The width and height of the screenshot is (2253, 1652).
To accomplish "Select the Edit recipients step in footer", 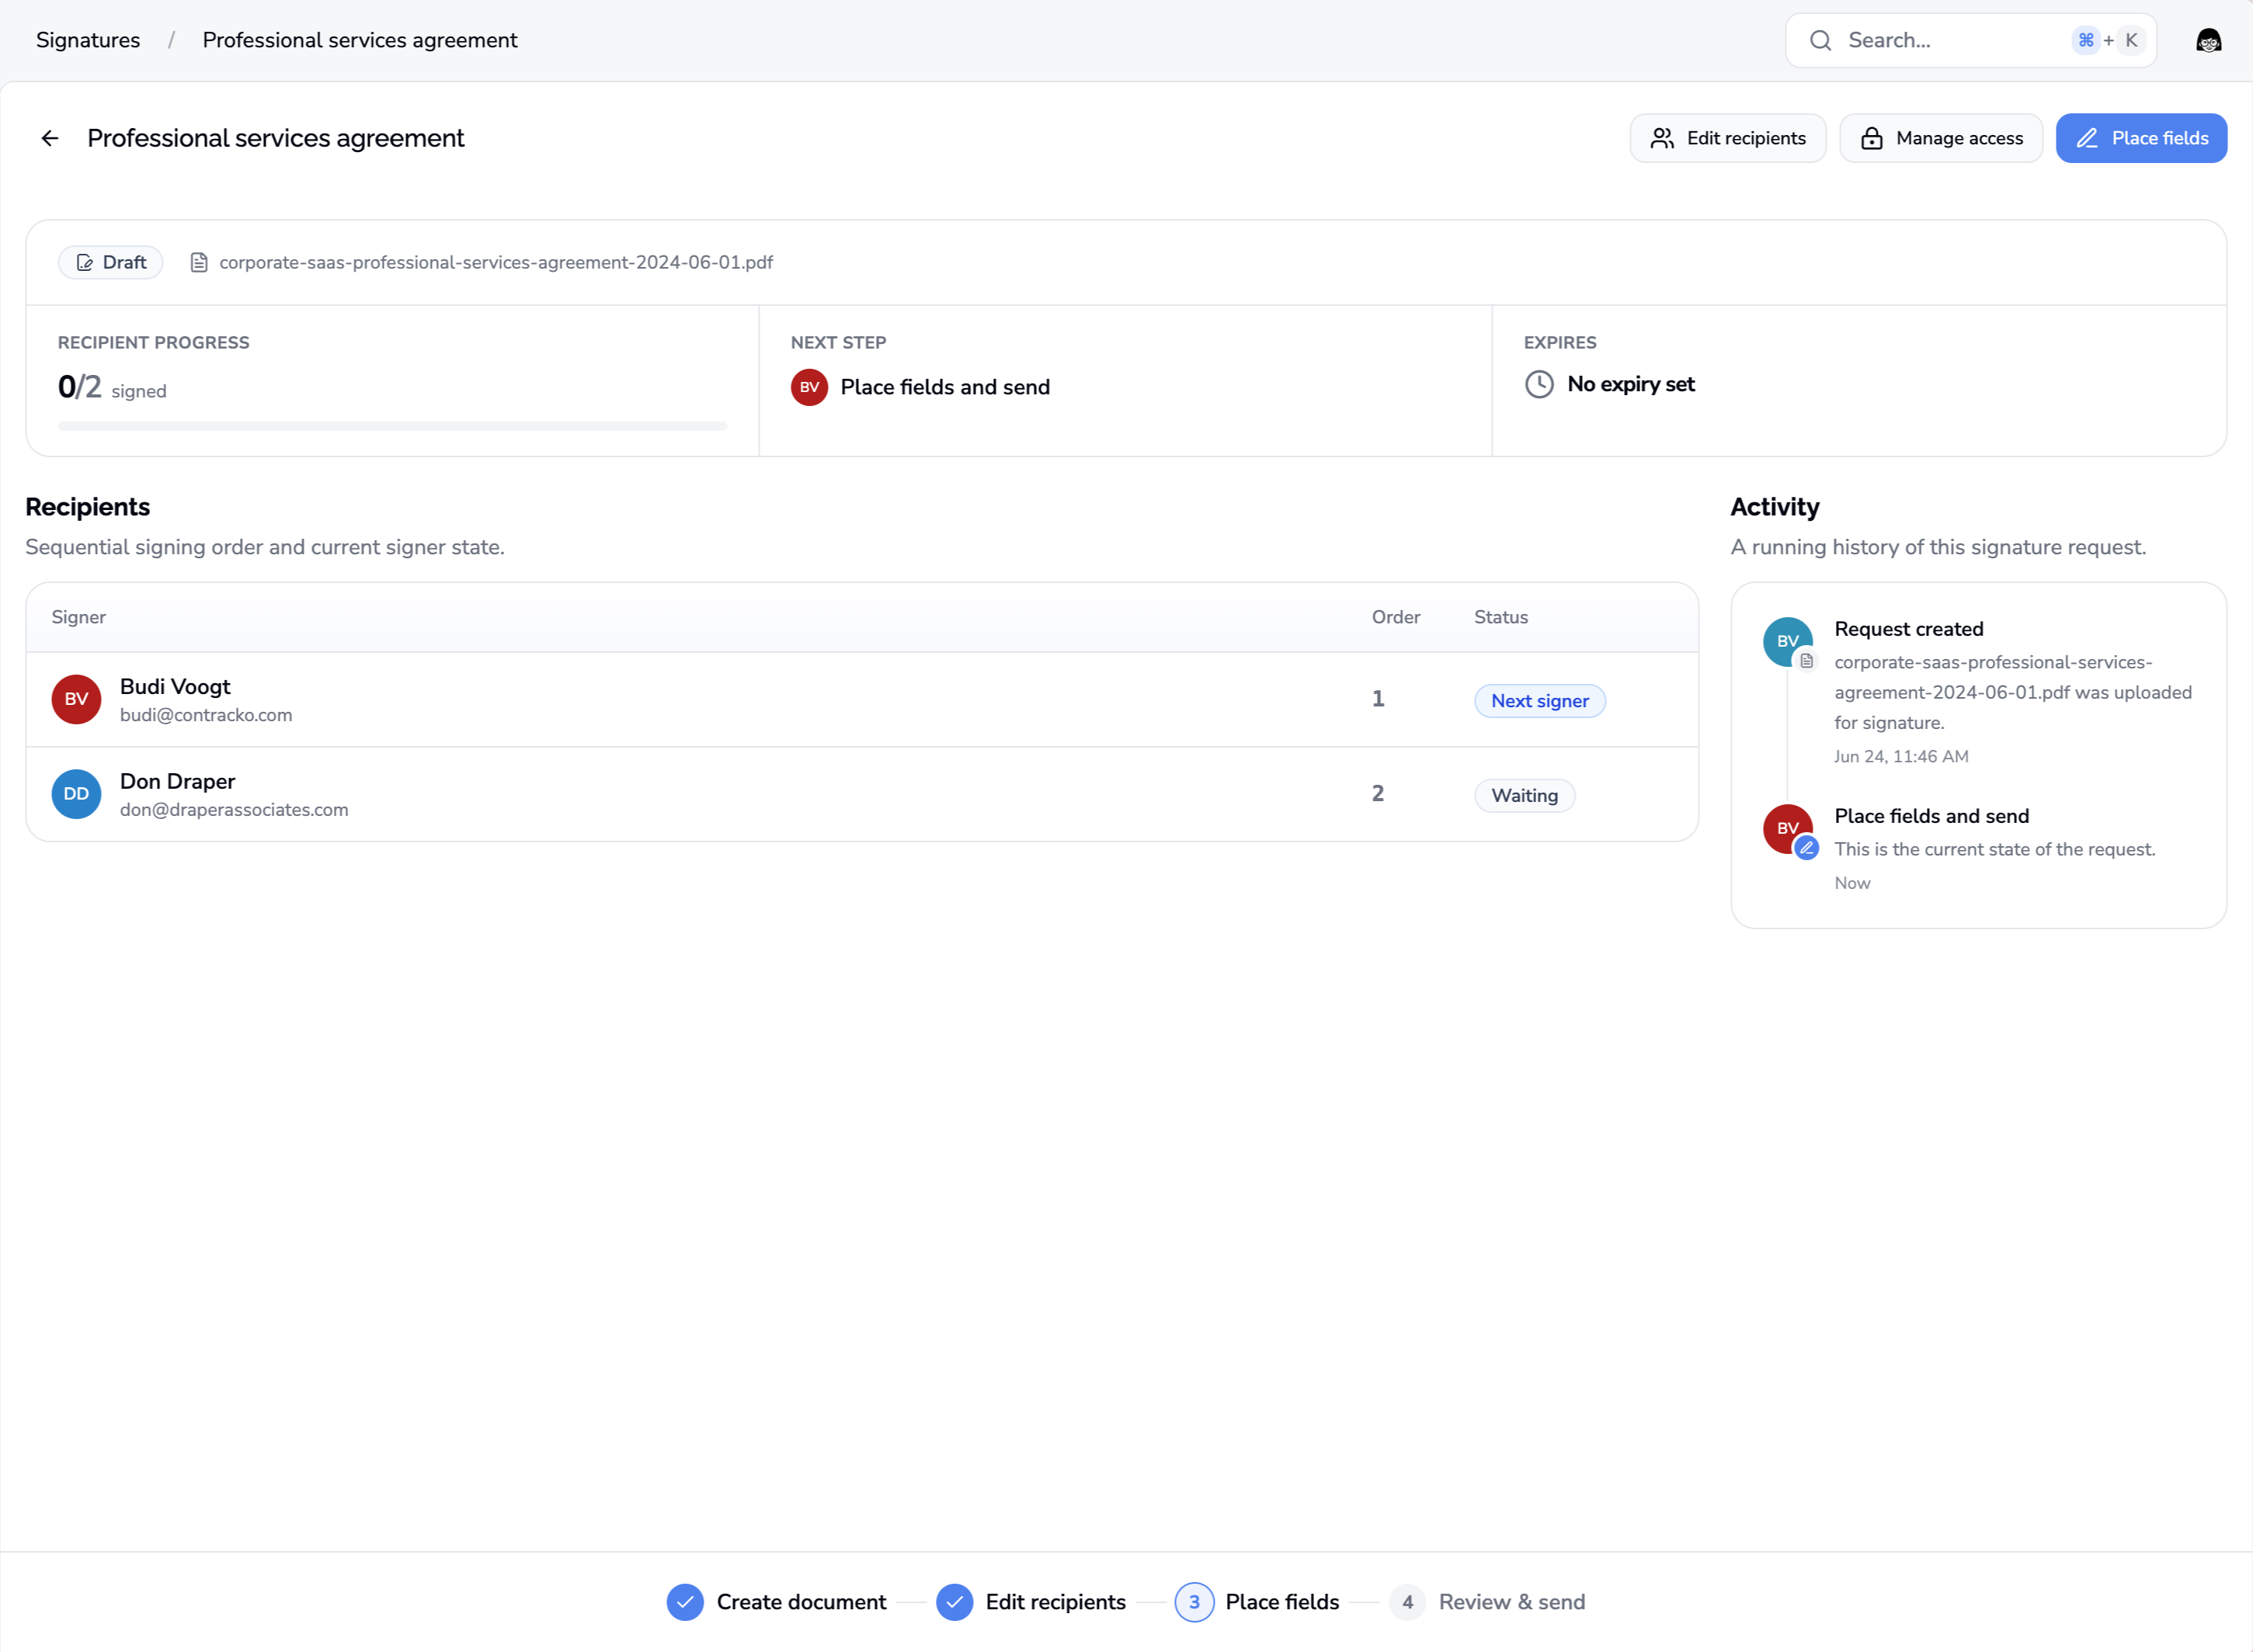I will [x=1031, y=1602].
